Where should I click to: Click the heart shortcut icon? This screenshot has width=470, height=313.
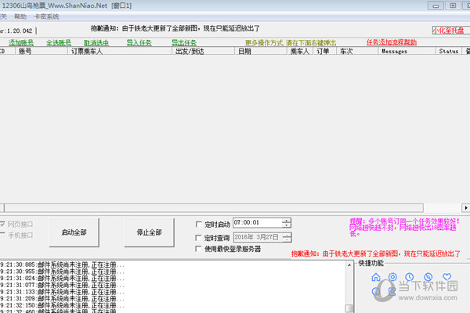tap(447, 277)
